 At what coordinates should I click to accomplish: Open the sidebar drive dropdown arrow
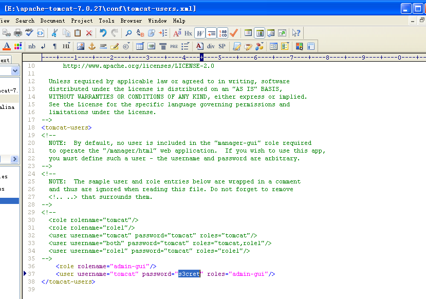pyautogui.click(x=15, y=71)
